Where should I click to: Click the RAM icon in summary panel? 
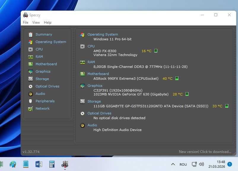click(82, 62)
